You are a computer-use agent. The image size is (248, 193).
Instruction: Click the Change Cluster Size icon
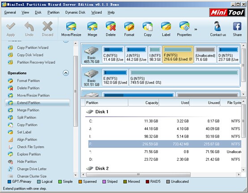point(10,176)
